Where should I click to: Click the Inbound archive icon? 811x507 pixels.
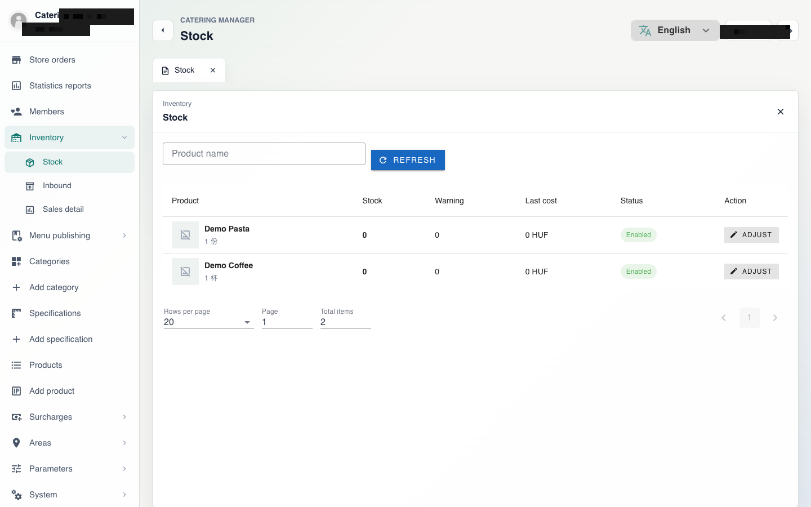tap(30, 186)
